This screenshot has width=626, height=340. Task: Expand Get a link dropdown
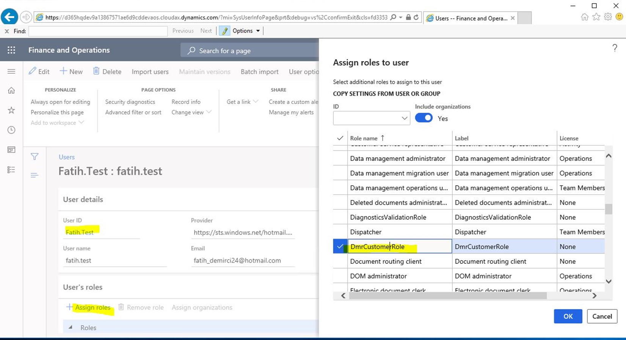click(243, 102)
